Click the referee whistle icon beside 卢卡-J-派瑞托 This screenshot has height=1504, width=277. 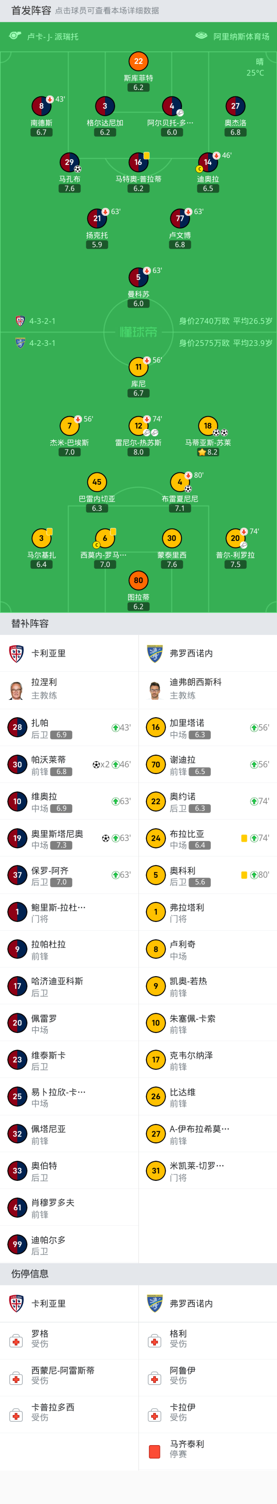click(x=15, y=36)
